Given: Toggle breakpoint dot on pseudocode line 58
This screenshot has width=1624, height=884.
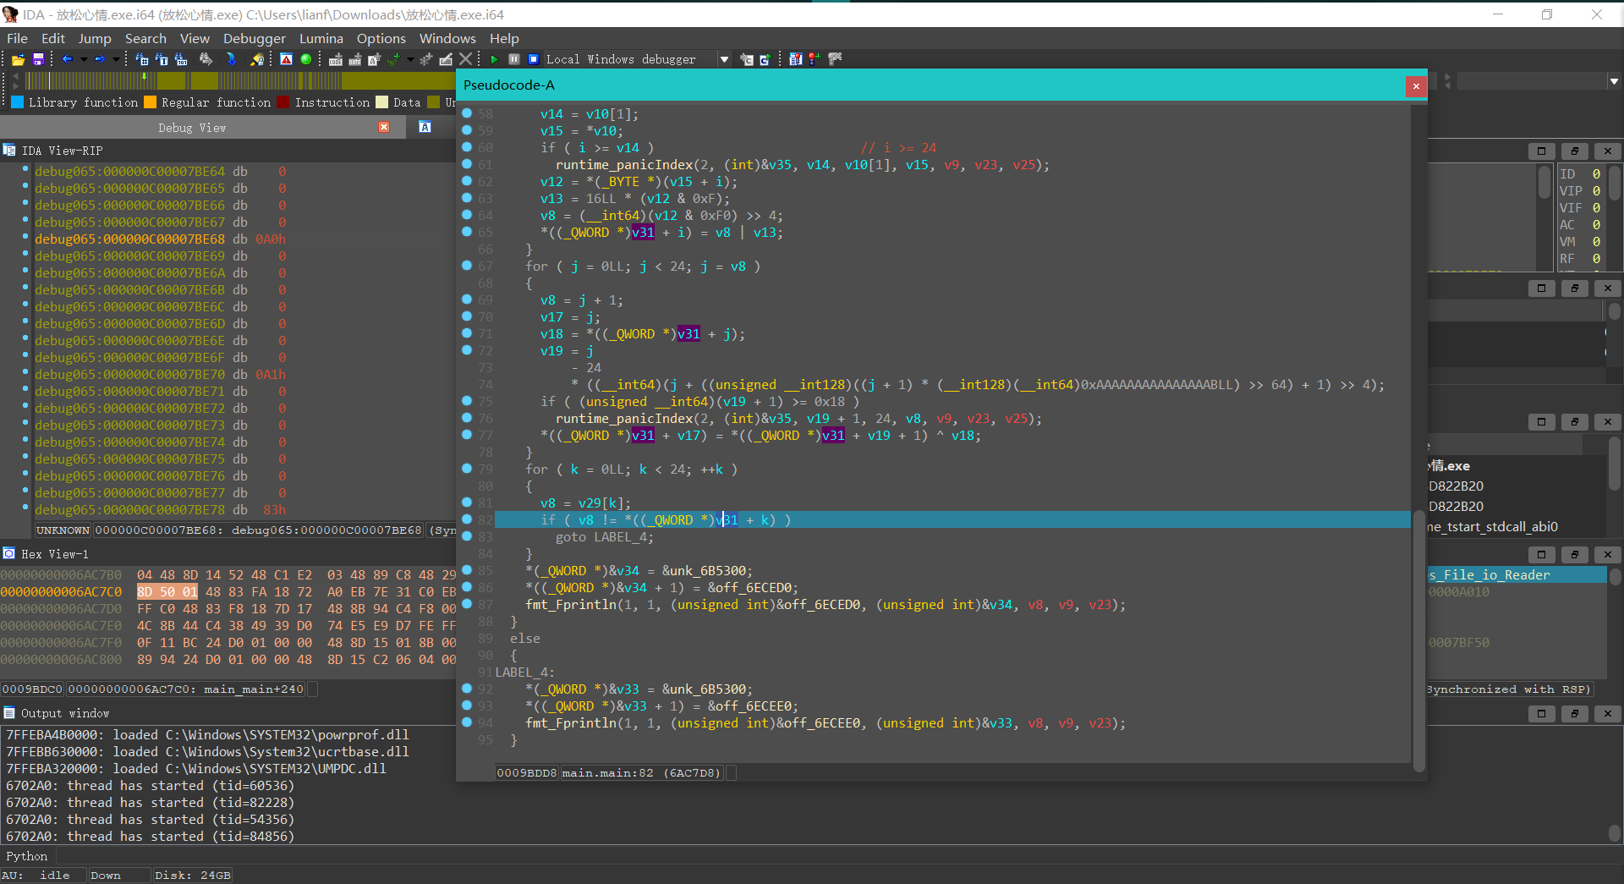Looking at the screenshot, I should point(467,113).
